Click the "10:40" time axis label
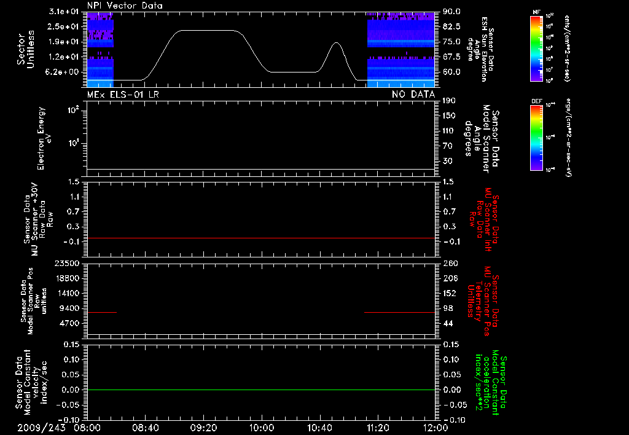Screen dimensions: 629x435 (319, 428)
